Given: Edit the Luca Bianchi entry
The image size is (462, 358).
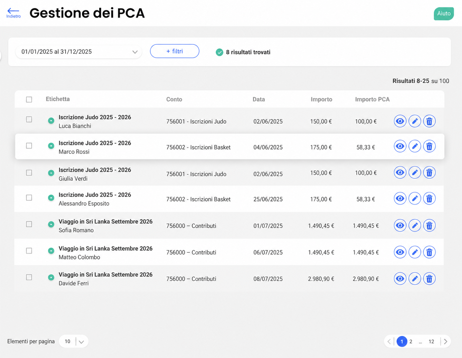Looking at the screenshot, I should 415,121.
